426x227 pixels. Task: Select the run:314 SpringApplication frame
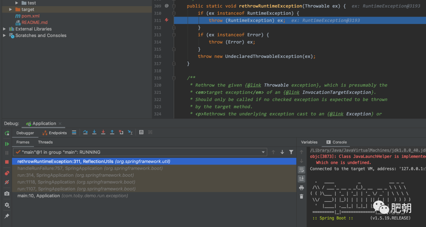(x=154, y=175)
